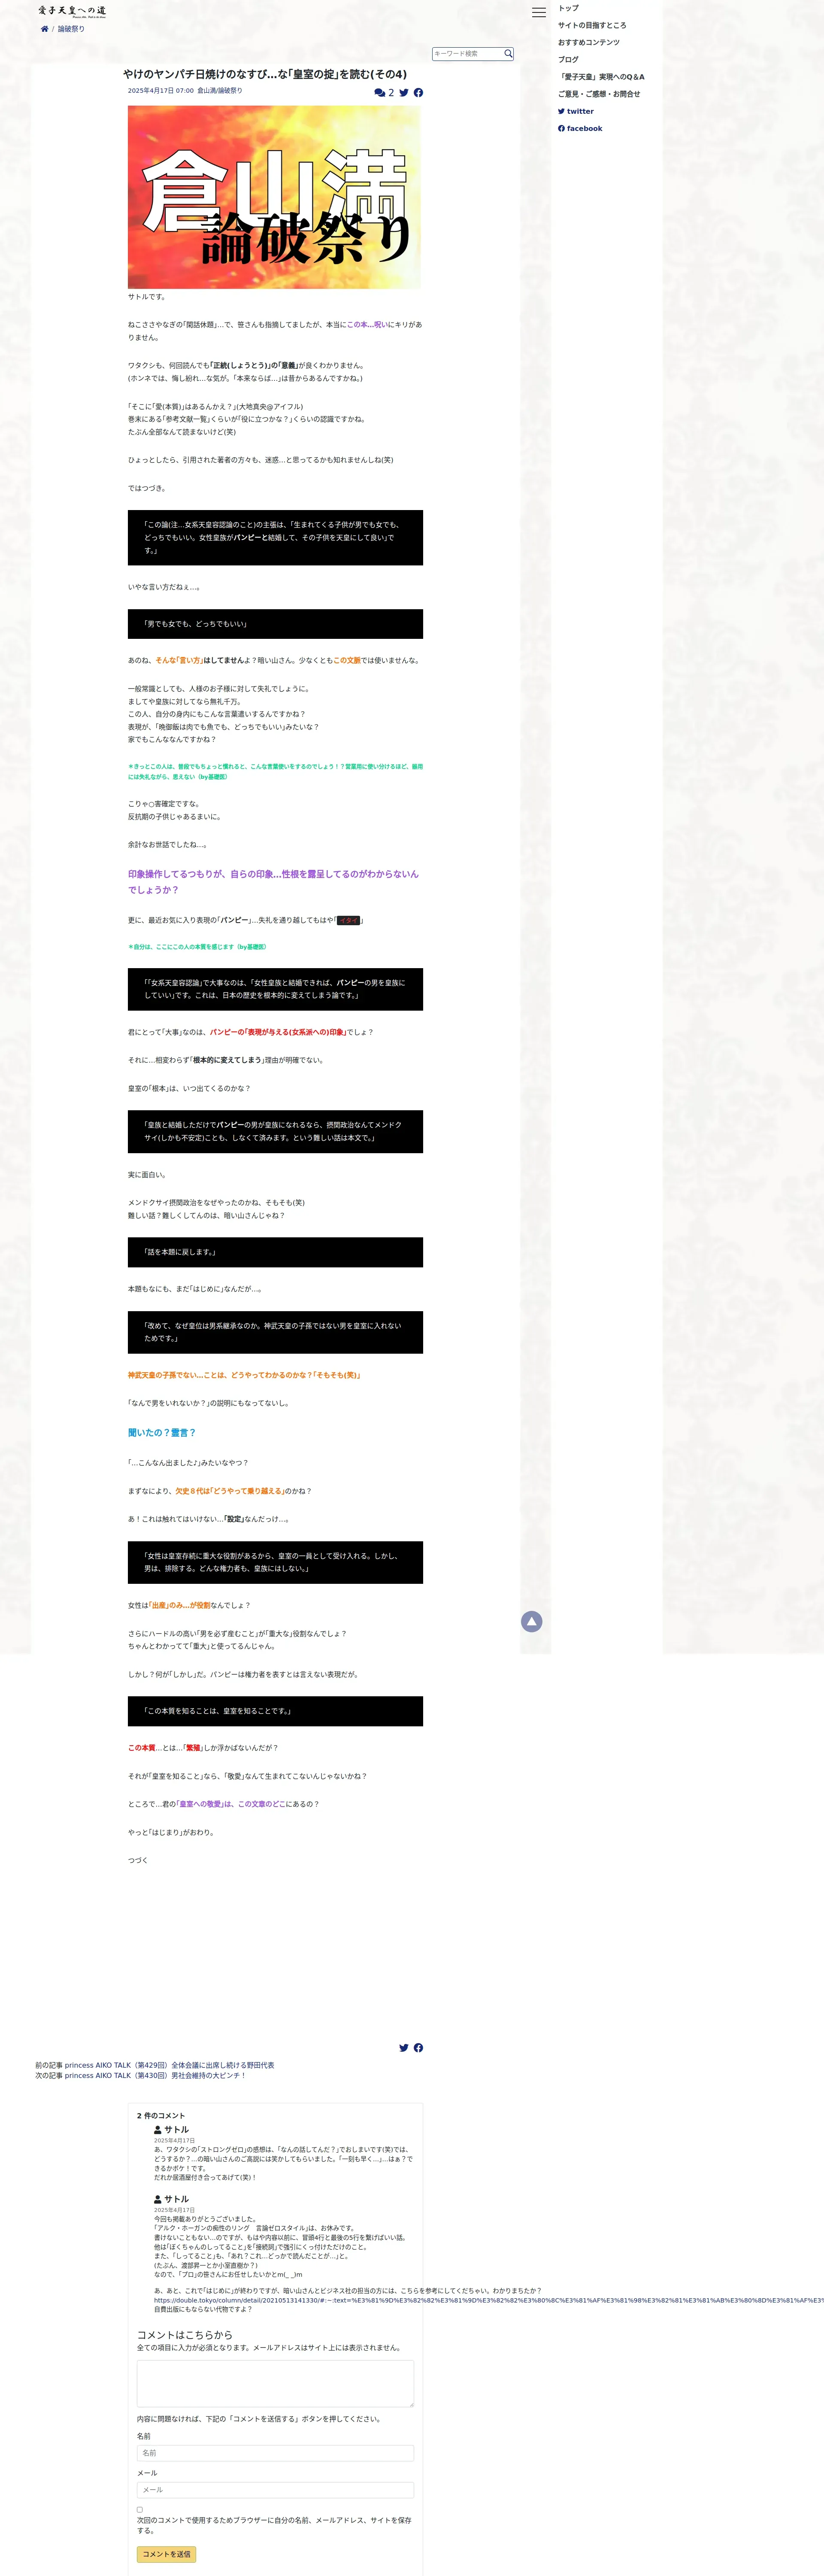Open next post princess AIKO TALK 第430回
Screen dimensions: 824x2576
pos(155,2075)
